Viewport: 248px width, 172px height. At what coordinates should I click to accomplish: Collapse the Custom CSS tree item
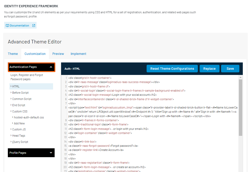[x=20, y=111]
